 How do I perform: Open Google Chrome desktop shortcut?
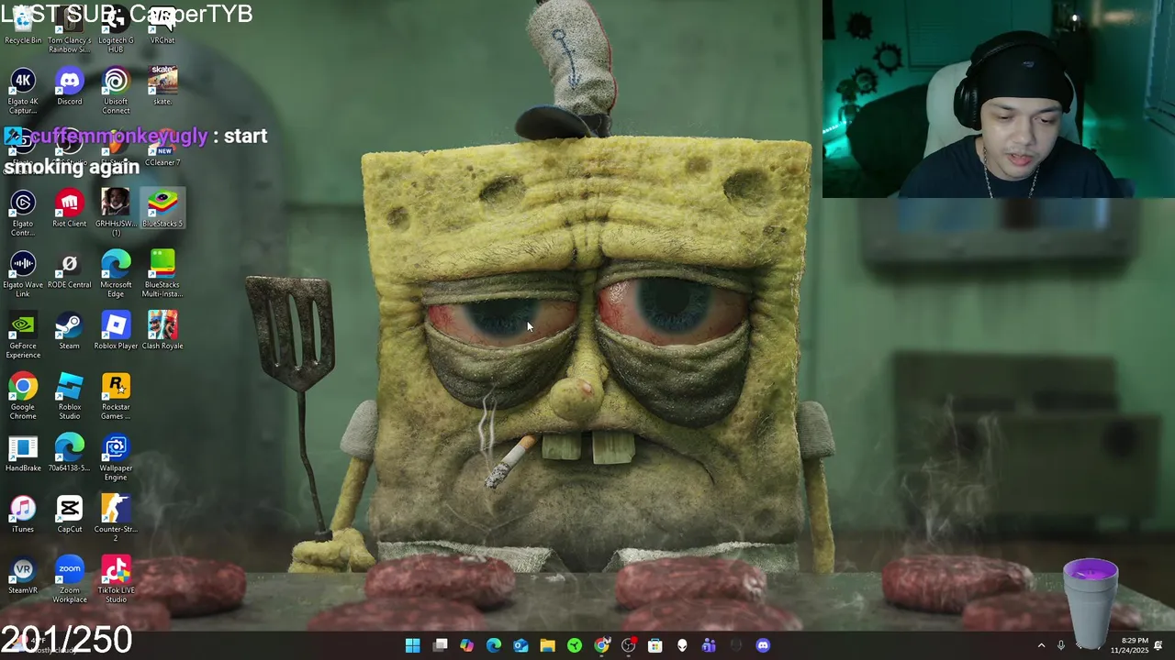pyautogui.click(x=23, y=397)
